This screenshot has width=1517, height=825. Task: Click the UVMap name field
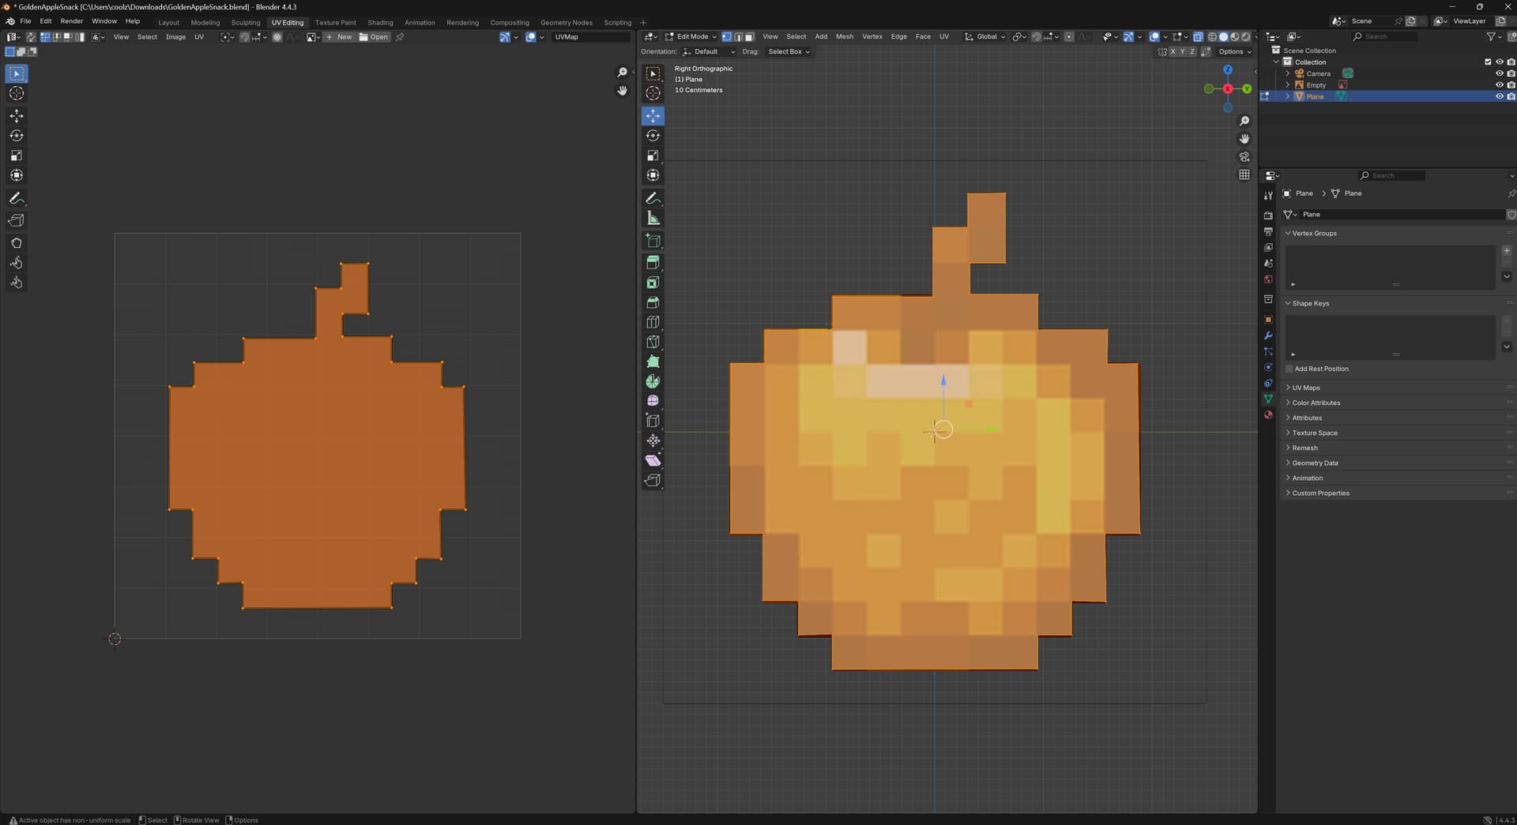[x=591, y=37]
